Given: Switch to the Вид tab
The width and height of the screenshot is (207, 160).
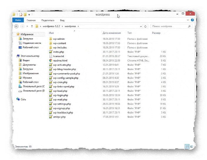Looking at the screenshot, I should point(62,20).
